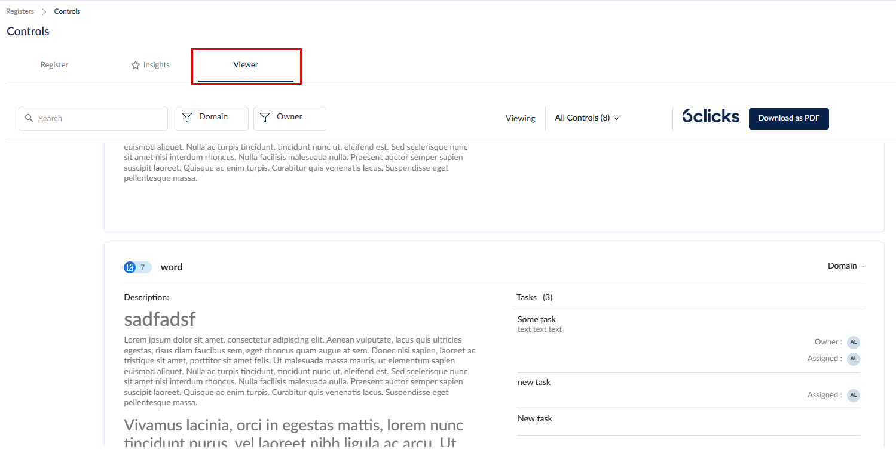Image resolution: width=896 pixels, height=450 pixels.
Task: Click the funnel icon on Owner filter
Action: click(x=265, y=118)
